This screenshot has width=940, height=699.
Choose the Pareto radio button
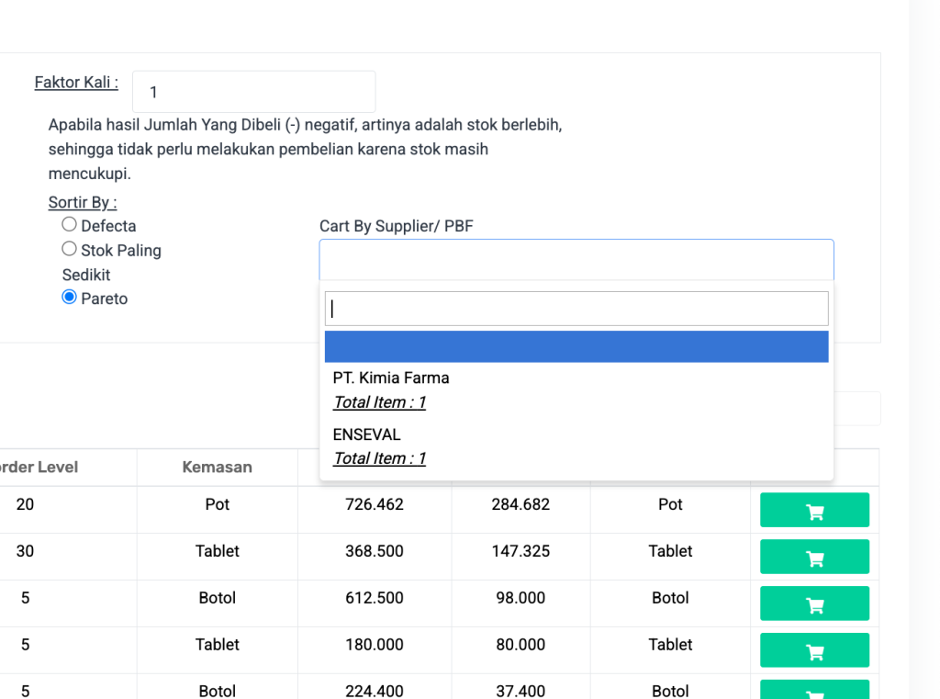pos(70,297)
